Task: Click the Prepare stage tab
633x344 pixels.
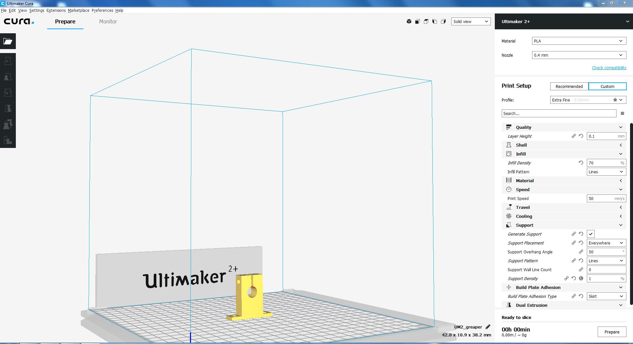Action: point(65,21)
